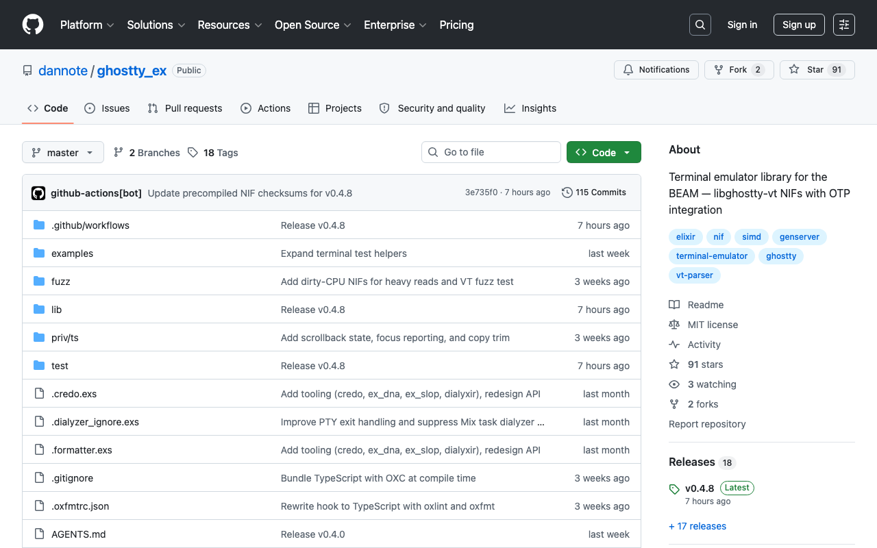
Task: Click the book icon beside Readme
Action: point(674,305)
